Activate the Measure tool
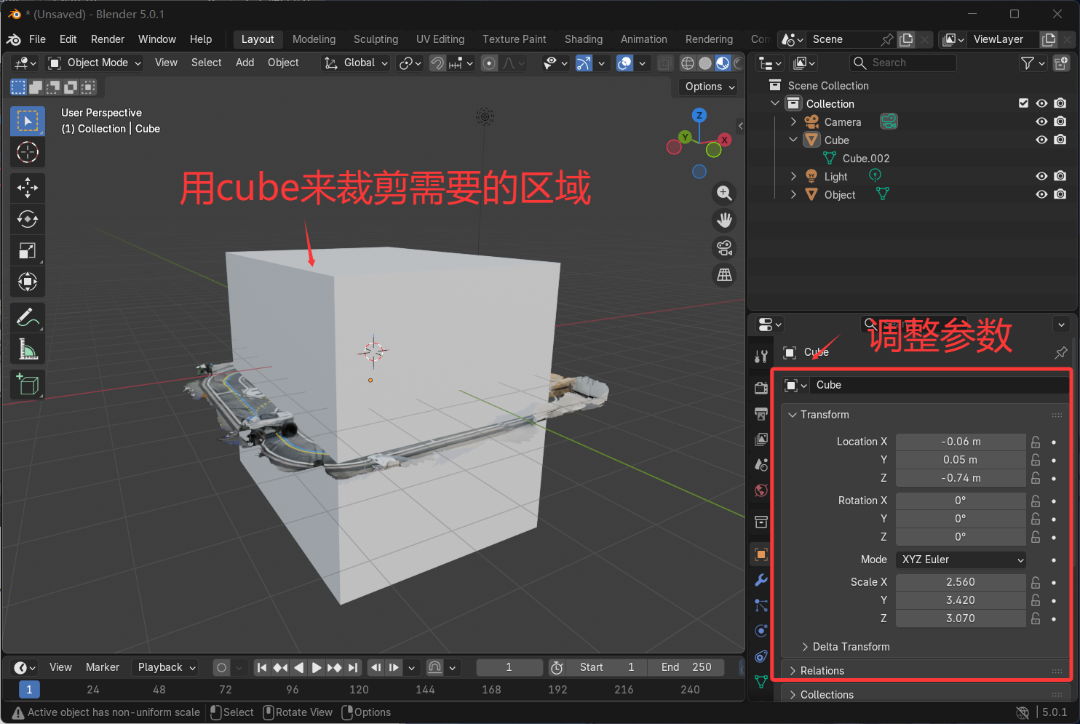Viewport: 1080px width, 724px height. (x=27, y=349)
